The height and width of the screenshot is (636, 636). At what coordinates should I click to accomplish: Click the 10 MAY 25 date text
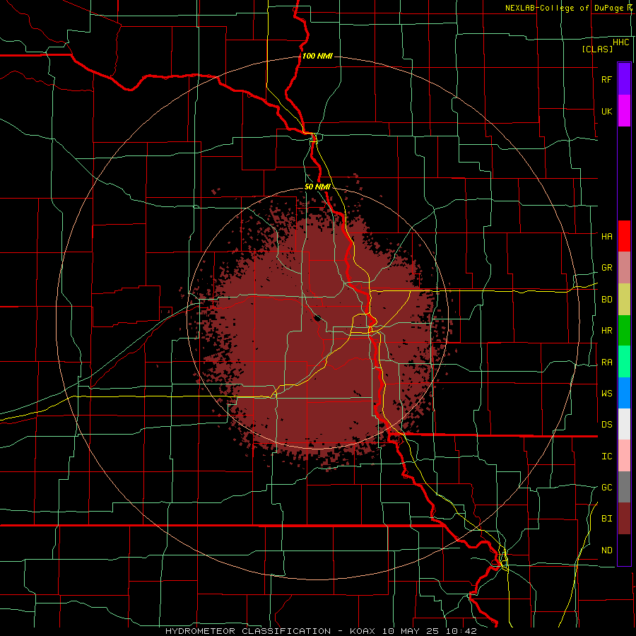click(x=411, y=631)
